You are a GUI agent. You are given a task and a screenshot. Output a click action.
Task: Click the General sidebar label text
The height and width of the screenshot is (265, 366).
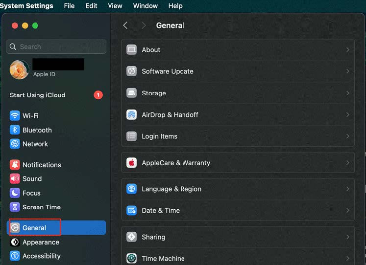[x=34, y=228]
